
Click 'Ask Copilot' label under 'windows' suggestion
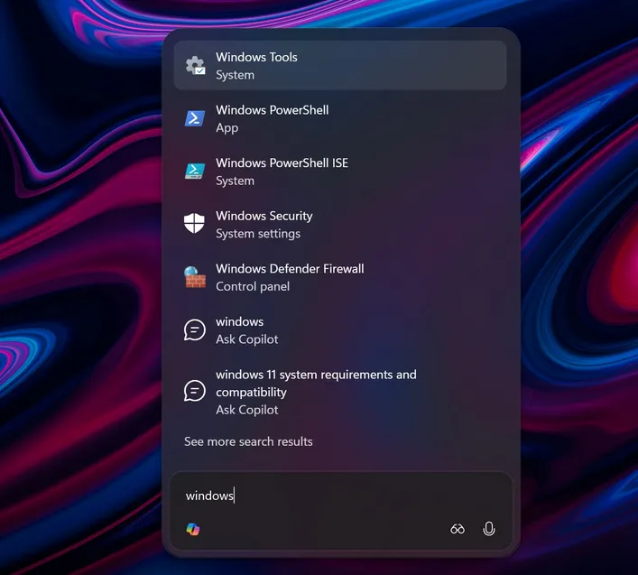247,339
